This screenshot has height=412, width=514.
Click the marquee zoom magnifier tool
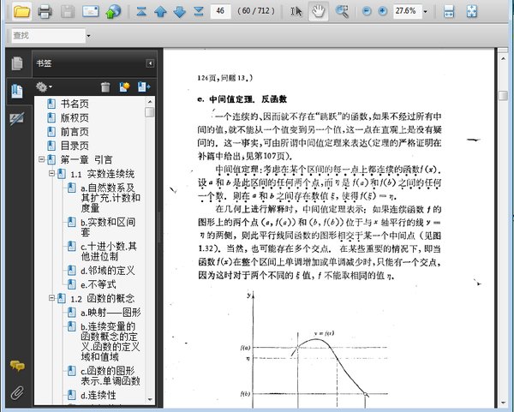342,11
